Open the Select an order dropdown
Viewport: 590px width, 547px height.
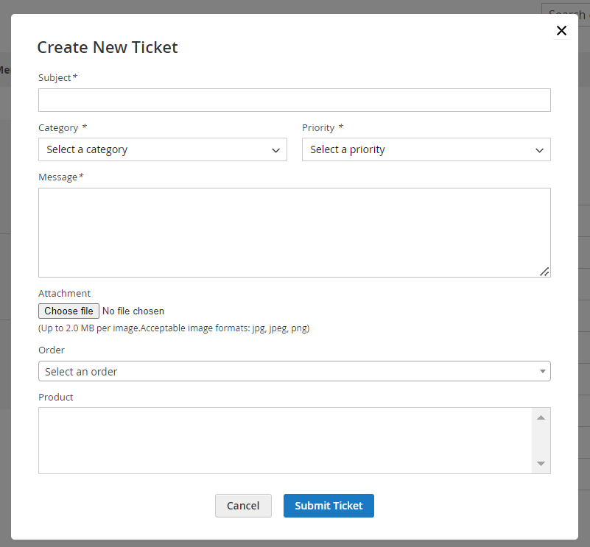point(295,371)
